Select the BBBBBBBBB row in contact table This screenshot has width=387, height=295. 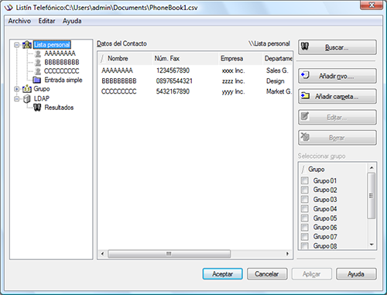pyautogui.click(x=195, y=81)
